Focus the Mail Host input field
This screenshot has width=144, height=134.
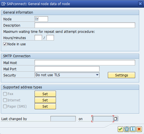point(85,63)
